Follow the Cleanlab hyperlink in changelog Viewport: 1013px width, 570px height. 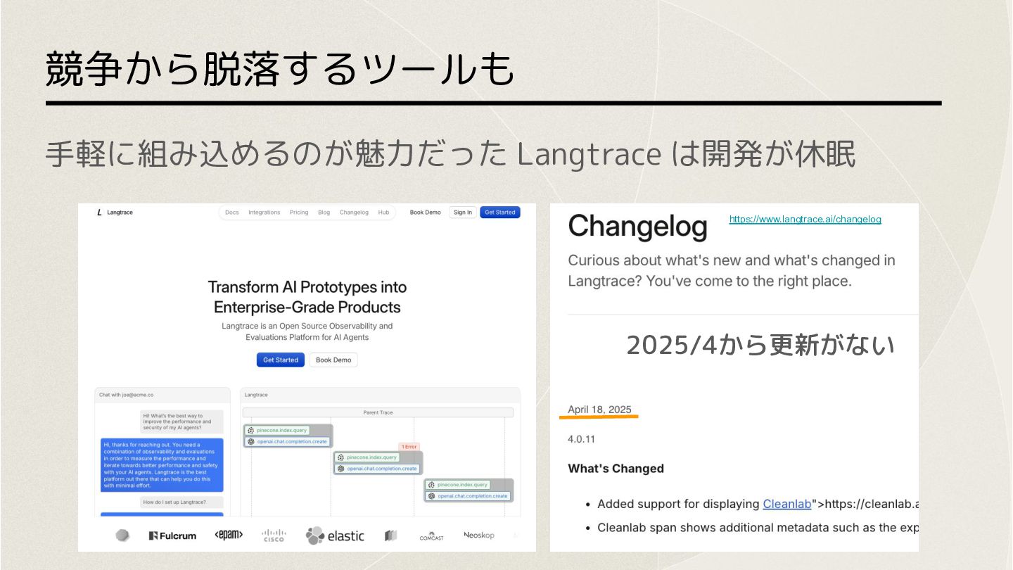coord(787,504)
